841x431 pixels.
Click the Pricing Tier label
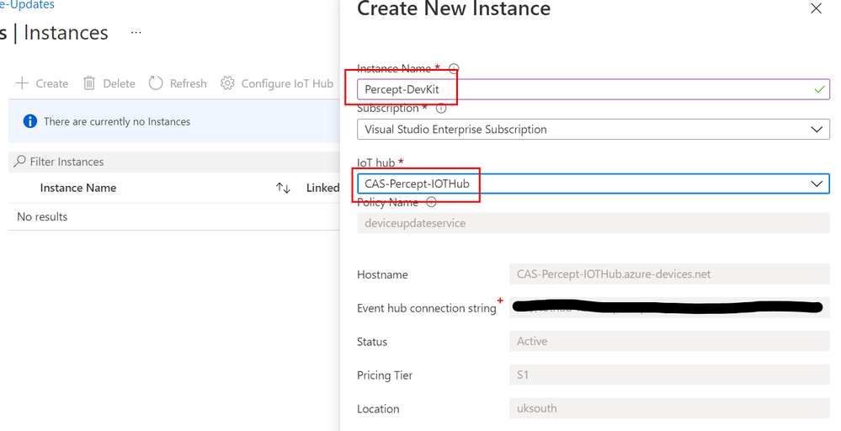(x=385, y=375)
